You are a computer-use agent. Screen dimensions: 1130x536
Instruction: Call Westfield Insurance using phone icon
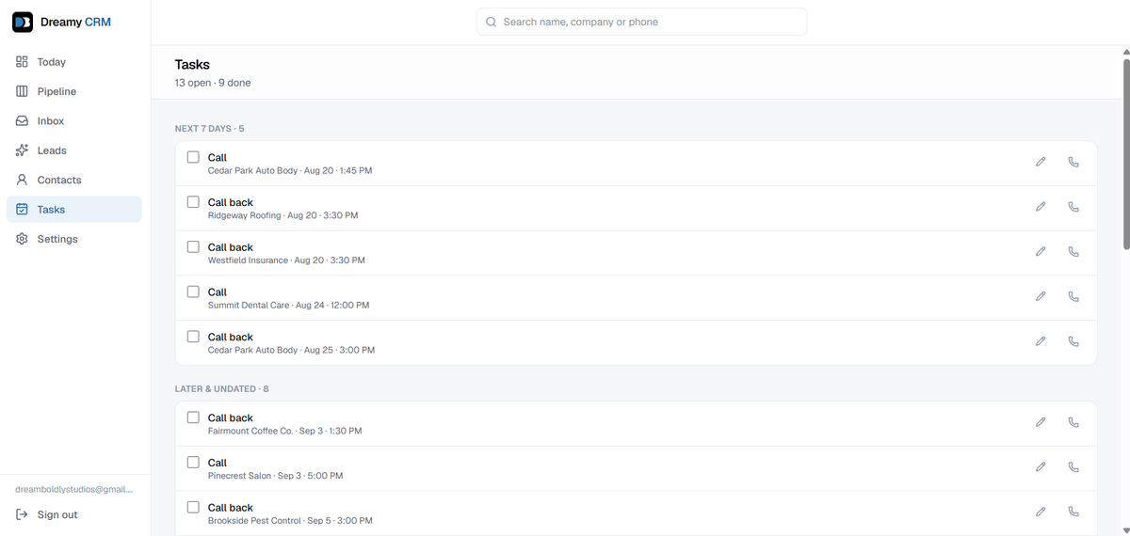tap(1073, 251)
